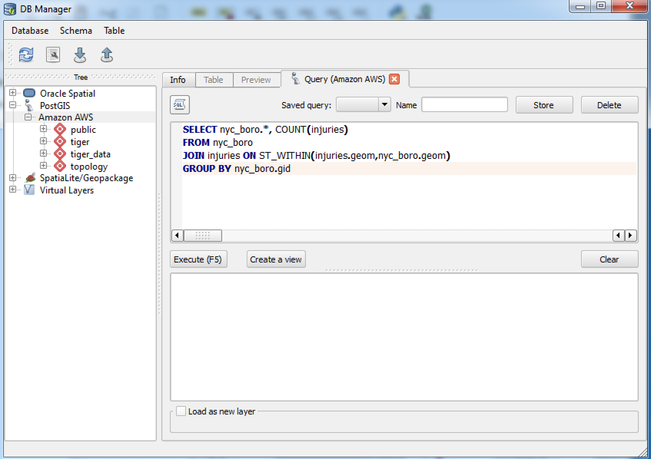
Task: Close the Query (Amazon AWS) tab
Action: [394, 79]
